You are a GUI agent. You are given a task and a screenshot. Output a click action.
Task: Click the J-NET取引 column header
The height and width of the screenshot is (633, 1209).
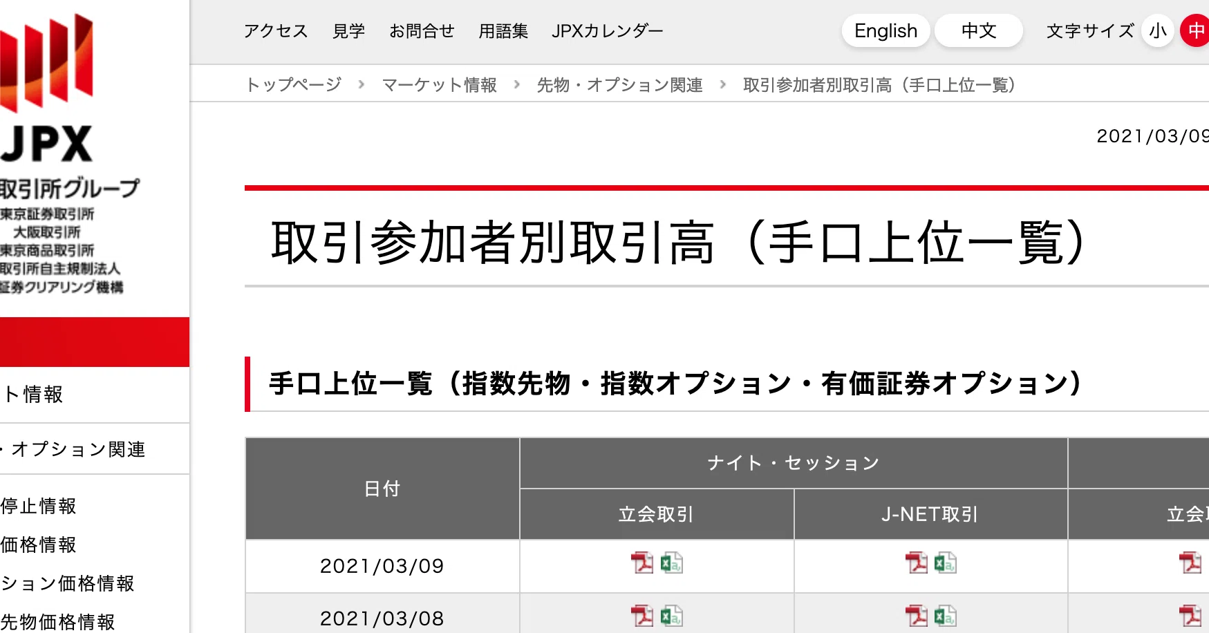click(930, 514)
